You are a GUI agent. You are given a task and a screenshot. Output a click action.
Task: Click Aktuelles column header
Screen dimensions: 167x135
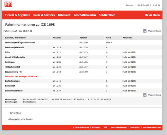click(127, 38)
